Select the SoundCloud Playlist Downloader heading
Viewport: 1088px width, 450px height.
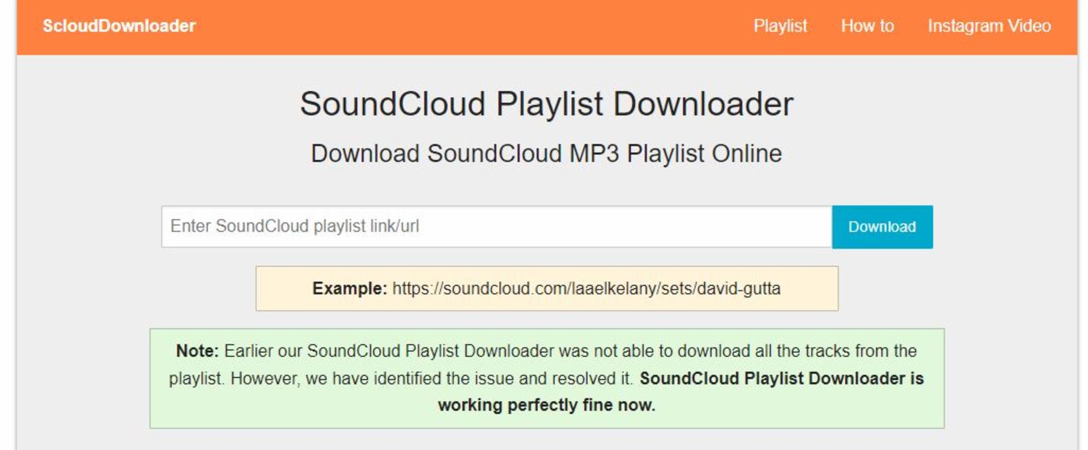[x=547, y=103]
